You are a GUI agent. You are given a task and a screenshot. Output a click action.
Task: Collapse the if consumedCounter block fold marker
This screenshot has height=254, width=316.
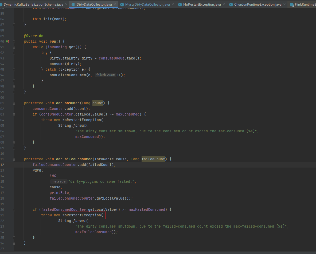14,114
